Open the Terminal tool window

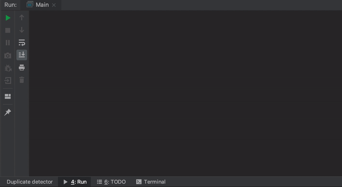(x=151, y=182)
